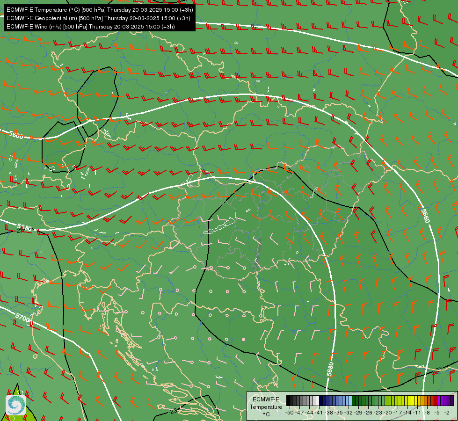Image resolution: width=458 pixels, height=421 pixels.
Task: Click the -23 isotherm label near the map center
Action: click(x=290, y=171)
